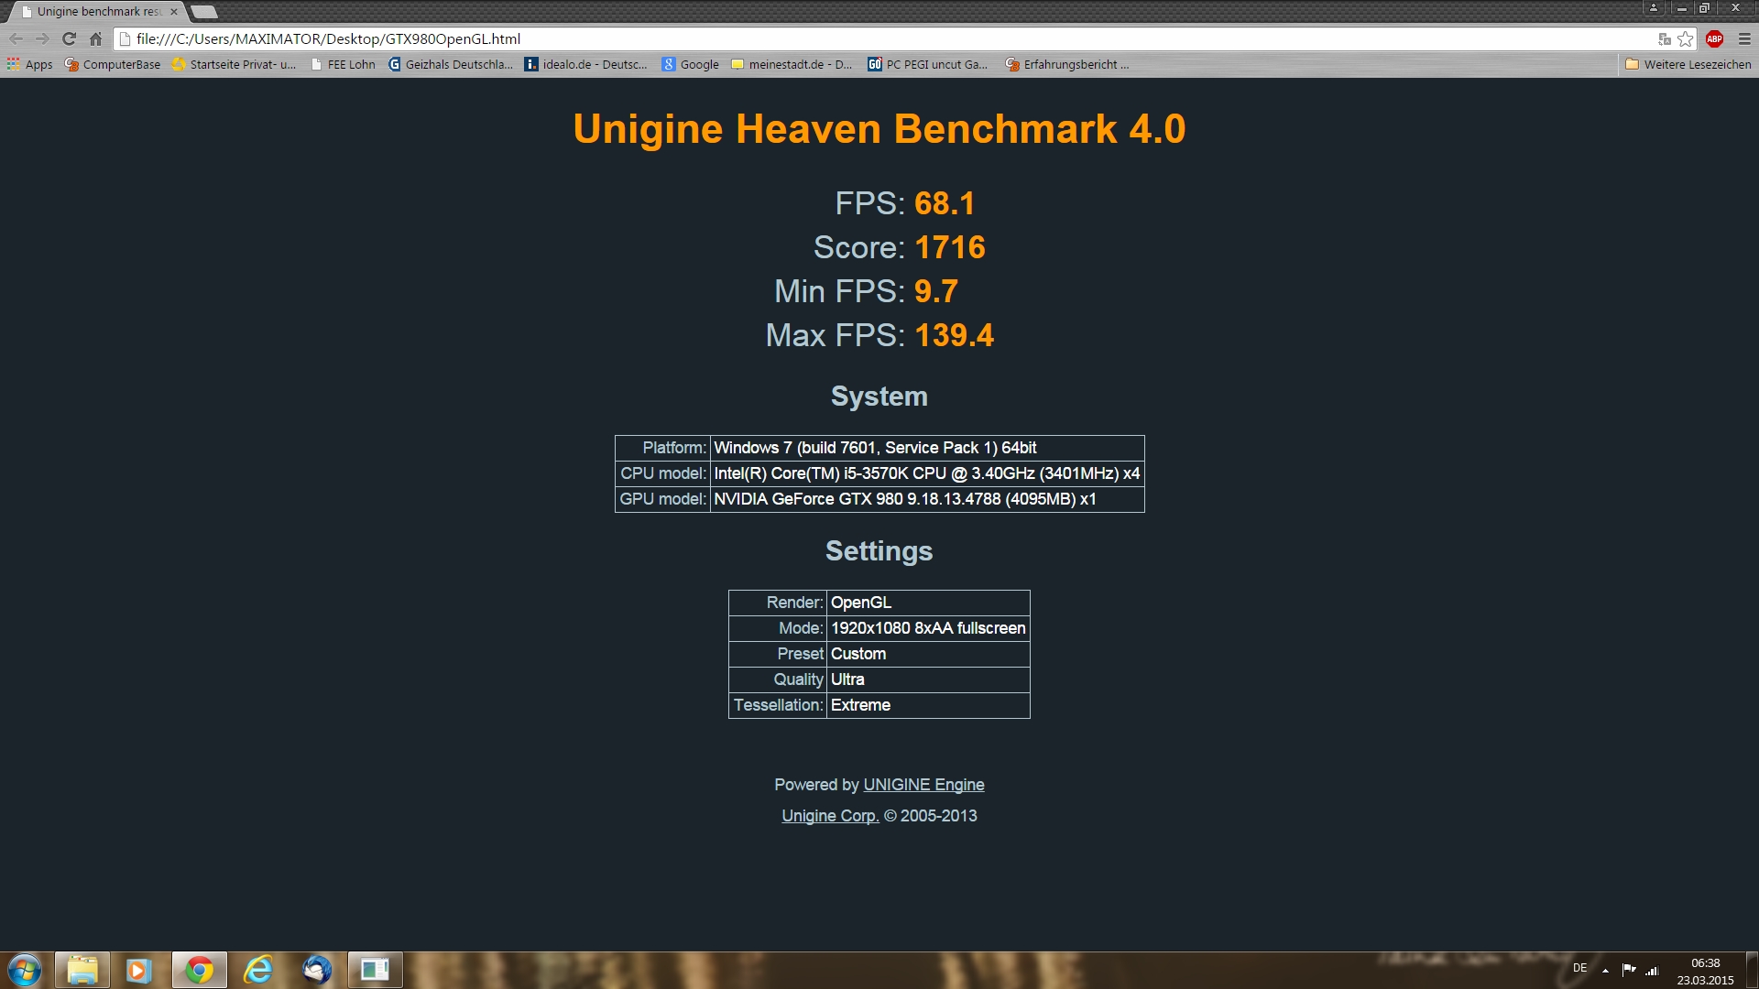The width and height of the screenshot is (1759, 989).
Task: Open the Google bookmark
Action: coord(691,64)
